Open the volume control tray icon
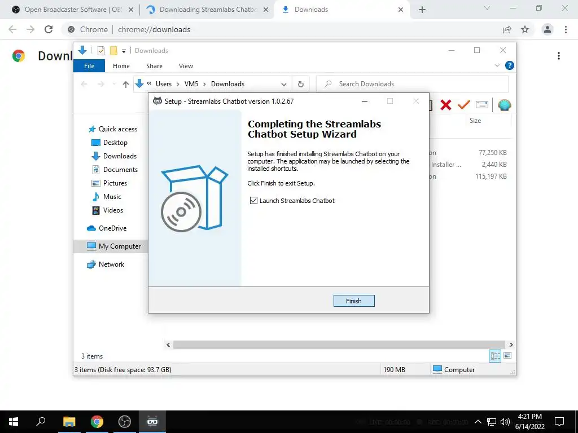This screenshot has width=578, height=433. click(505, 422)
